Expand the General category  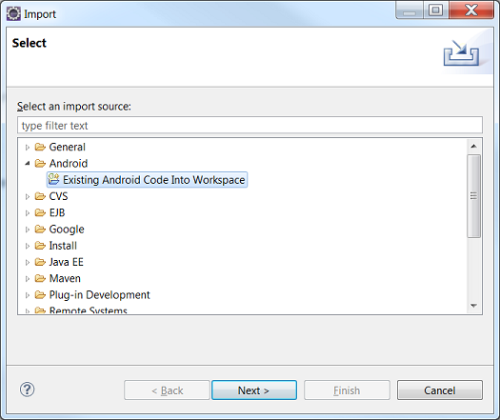(28, 147)
